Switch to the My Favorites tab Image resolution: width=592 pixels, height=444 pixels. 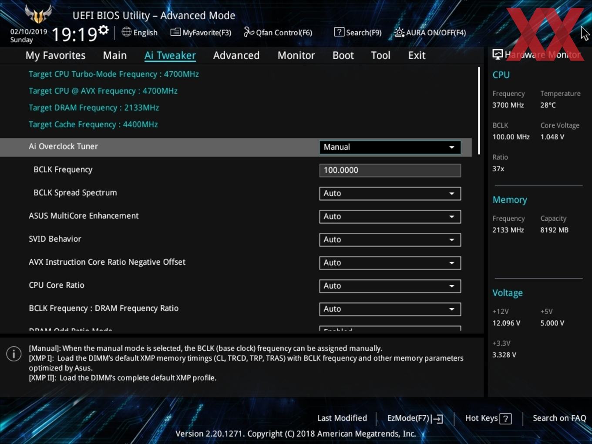tap(55, 55)
